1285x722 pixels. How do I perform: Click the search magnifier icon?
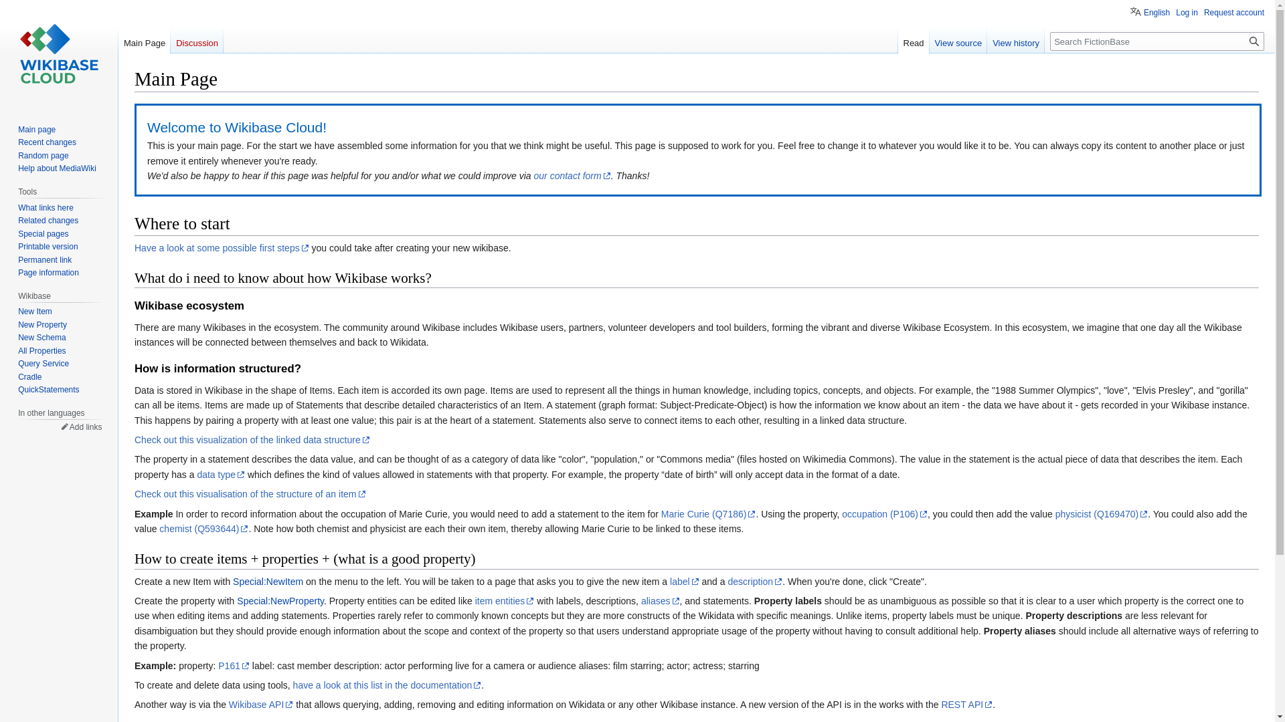[1254, 41]
